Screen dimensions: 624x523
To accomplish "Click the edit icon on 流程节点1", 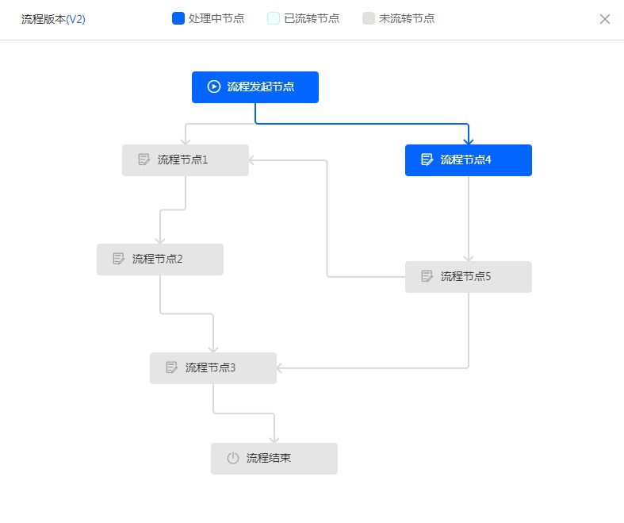I will coord(144,160).
